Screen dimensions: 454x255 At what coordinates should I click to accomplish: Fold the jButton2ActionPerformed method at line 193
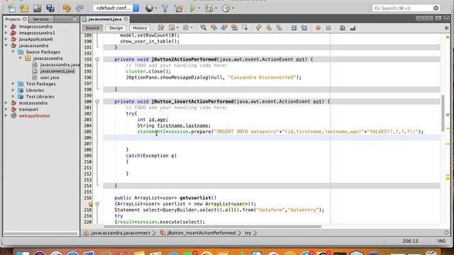[x=97, y=59]
